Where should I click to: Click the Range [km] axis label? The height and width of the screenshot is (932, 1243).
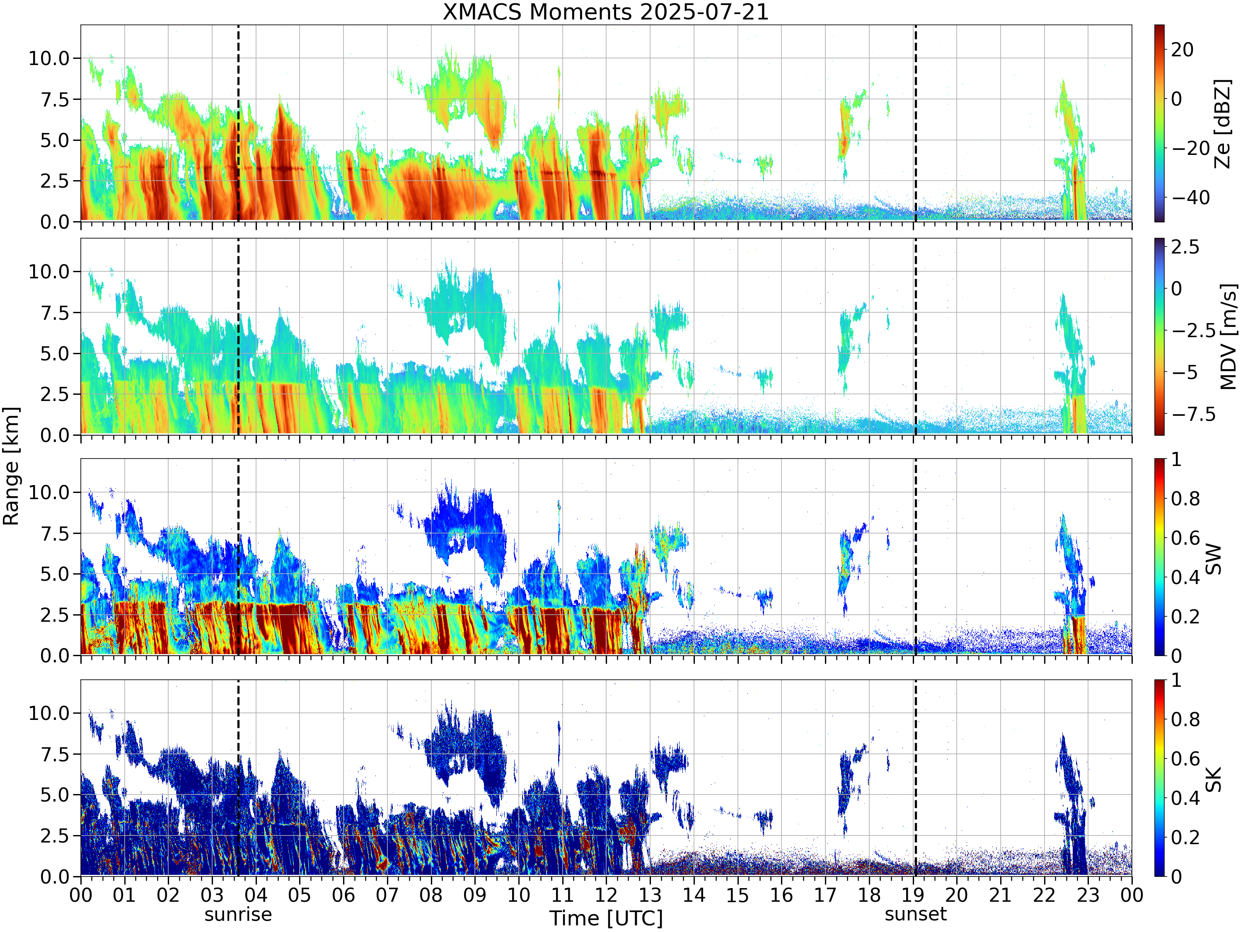(11, 466)
